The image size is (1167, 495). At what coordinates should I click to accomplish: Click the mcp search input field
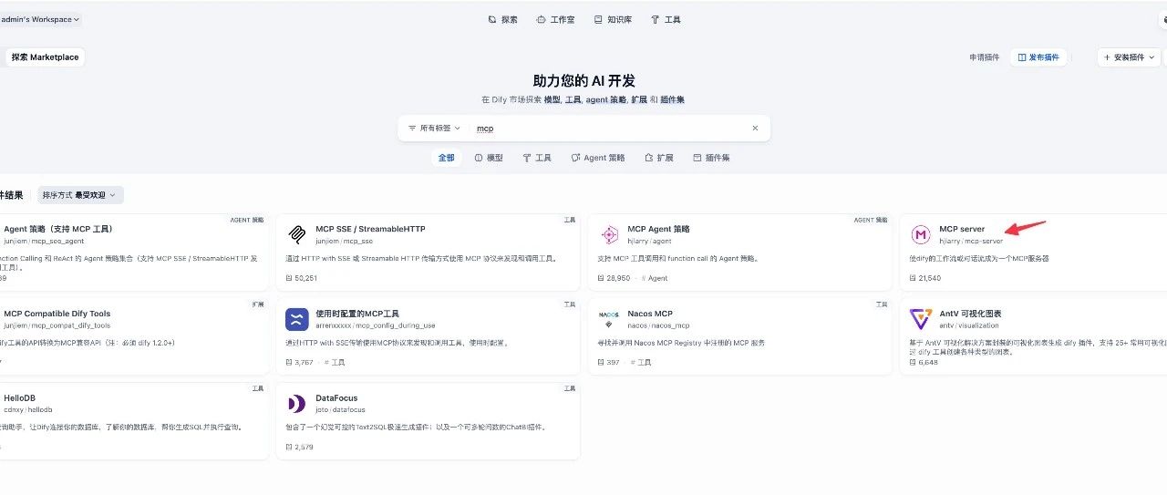pyautogui.click(x=611, y=129)
